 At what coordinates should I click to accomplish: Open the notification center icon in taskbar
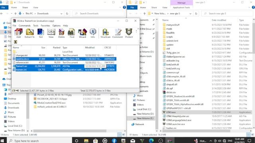250,141
